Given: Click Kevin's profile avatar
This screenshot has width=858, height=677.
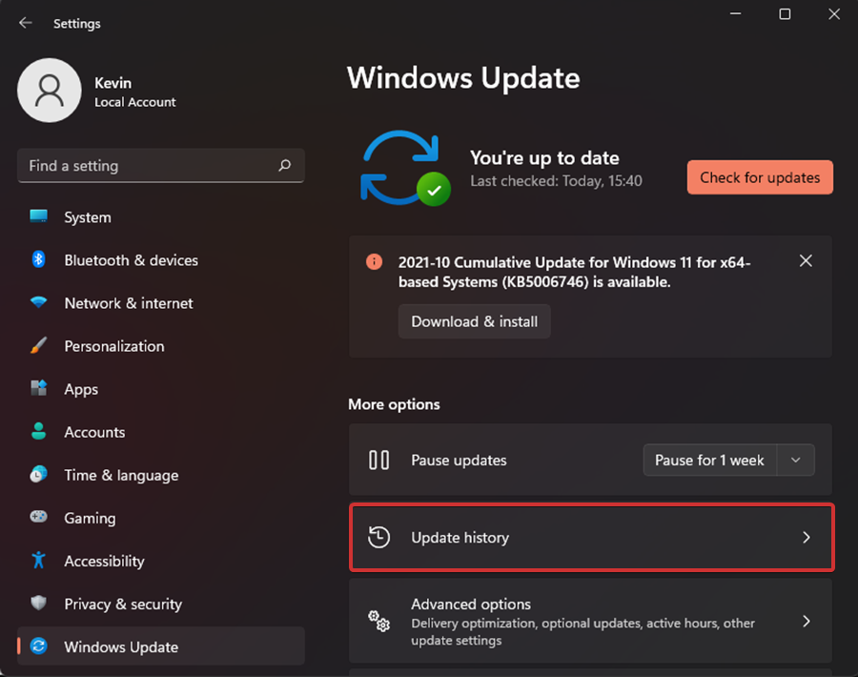Looking at the screenshot, I should 49,92.
